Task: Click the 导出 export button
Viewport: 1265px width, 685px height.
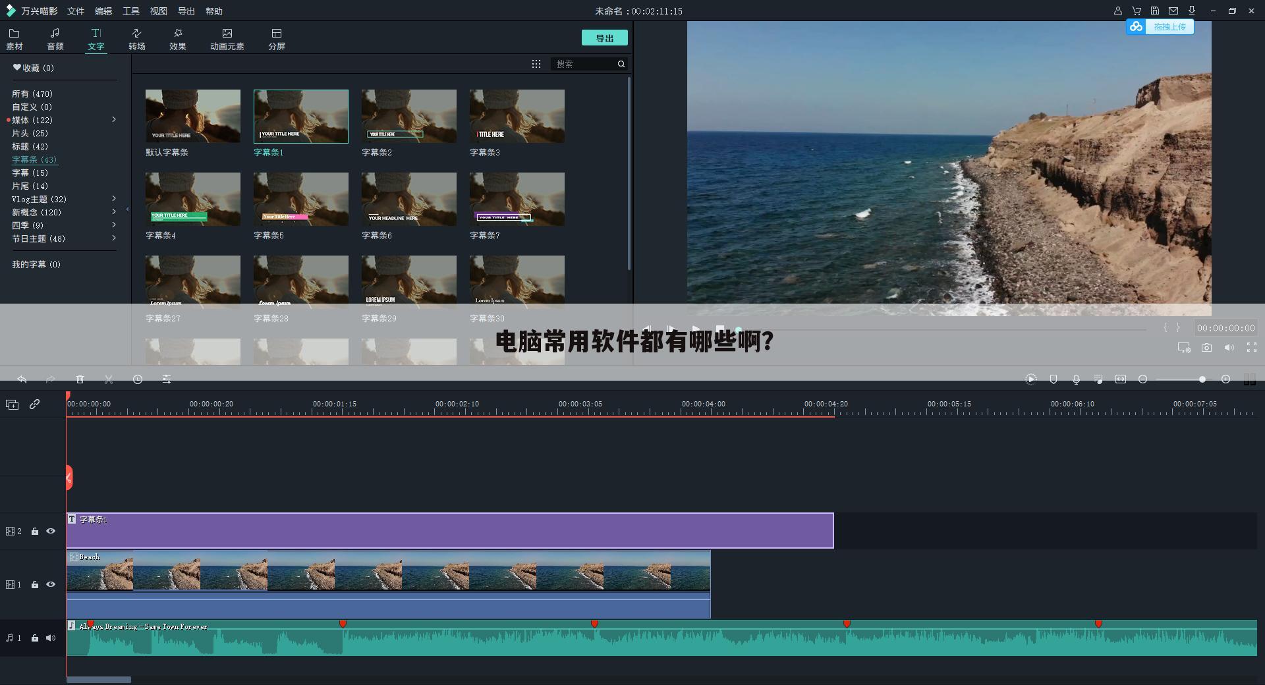Action: (x=605, y=38)
